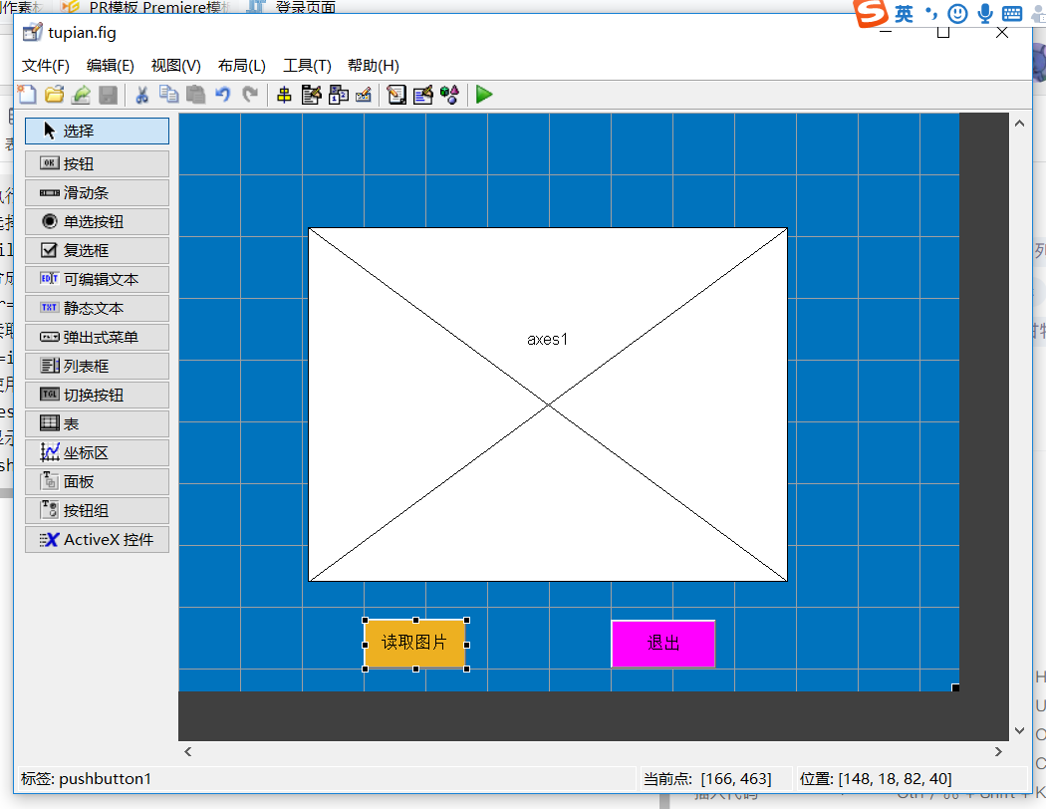The width and height of the screenshot is (1046, 809).
Task: Open the Toolbar Editor icon
Action: coord(364,95)
